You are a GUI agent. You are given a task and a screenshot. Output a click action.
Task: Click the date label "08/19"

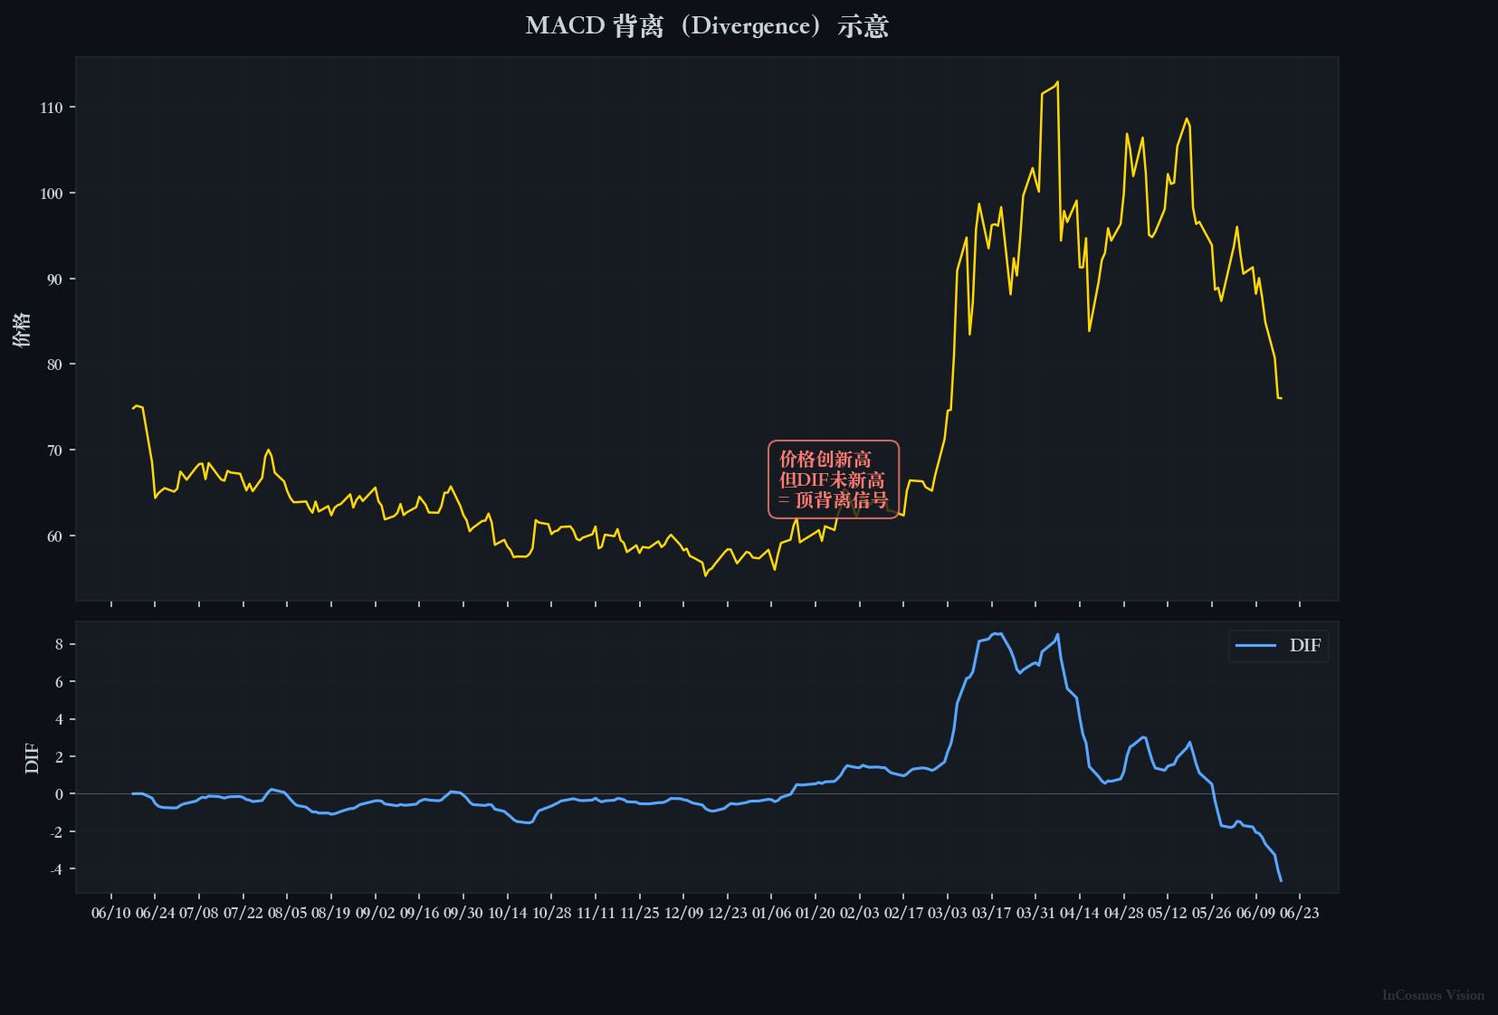331,913
